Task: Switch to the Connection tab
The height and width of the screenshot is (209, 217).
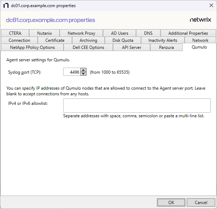Action: [19, 40]
